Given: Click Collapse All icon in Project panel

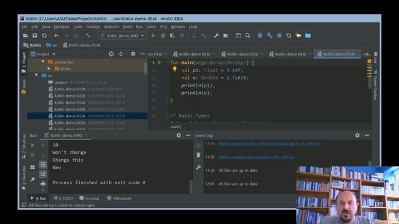Looking at the screenshot, I should pos(121,54).
